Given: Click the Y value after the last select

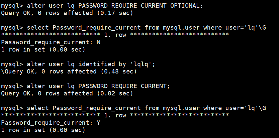Looking at the screenshot, I should coord(98,123).
